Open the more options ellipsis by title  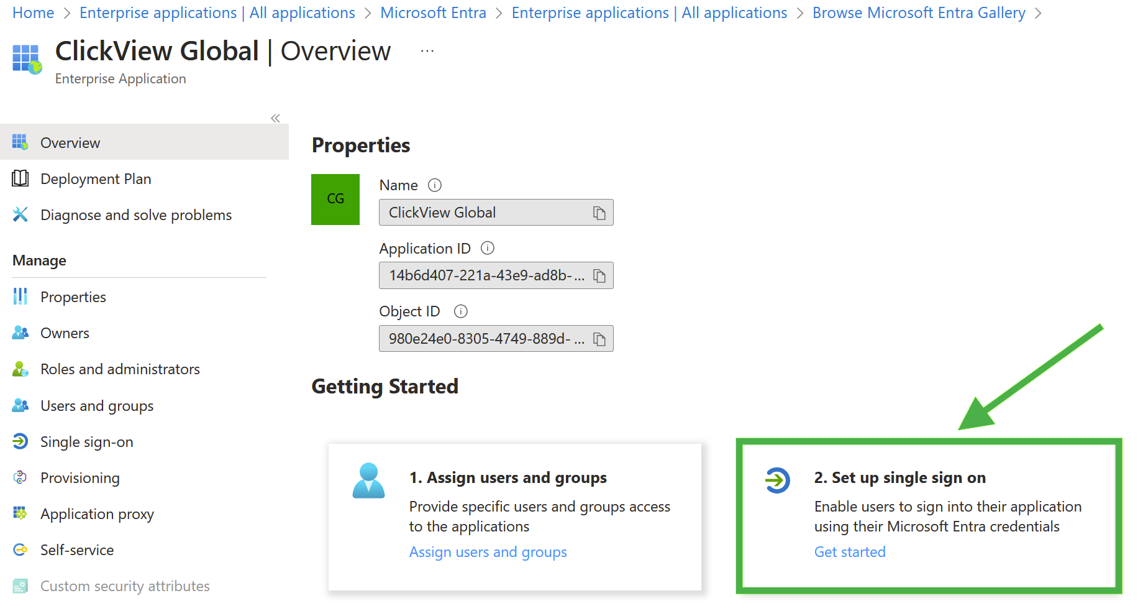point(427,51)
